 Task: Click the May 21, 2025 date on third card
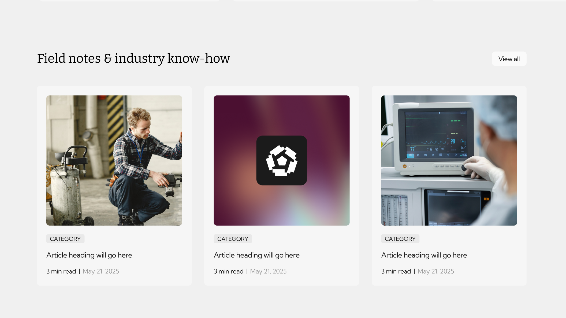tap(436, 271)
